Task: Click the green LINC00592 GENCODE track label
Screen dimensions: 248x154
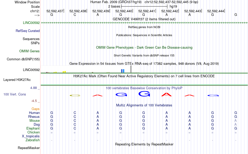Action: click(x=31, y=23)
